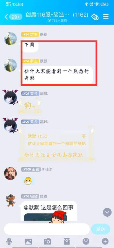114x248 pixels.
Task: Open the picture gallery icon
Action: [x=28, y=241]
